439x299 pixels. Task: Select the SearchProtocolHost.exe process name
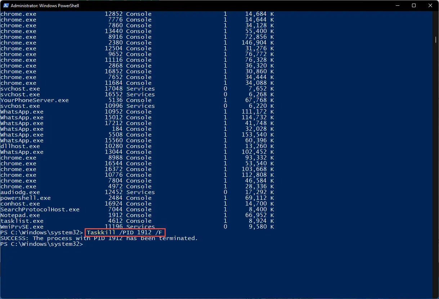tap(40, 210)
